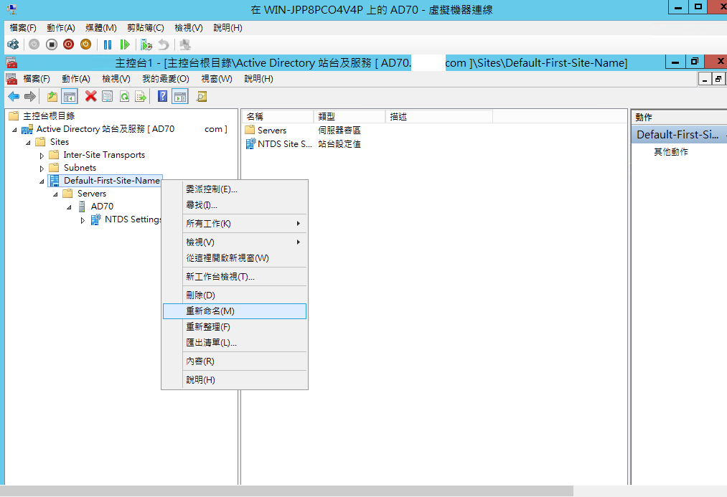Click the 站台設定值 type cell in the list

pos(339,144)
